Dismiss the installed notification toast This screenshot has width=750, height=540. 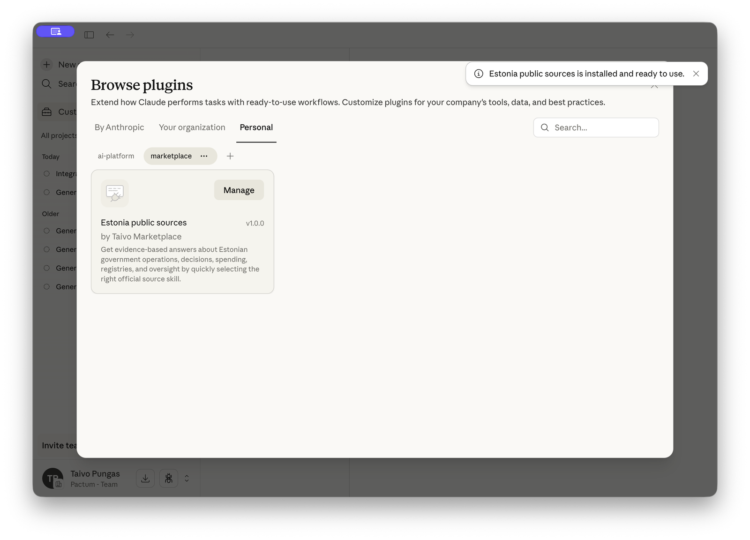696,74
